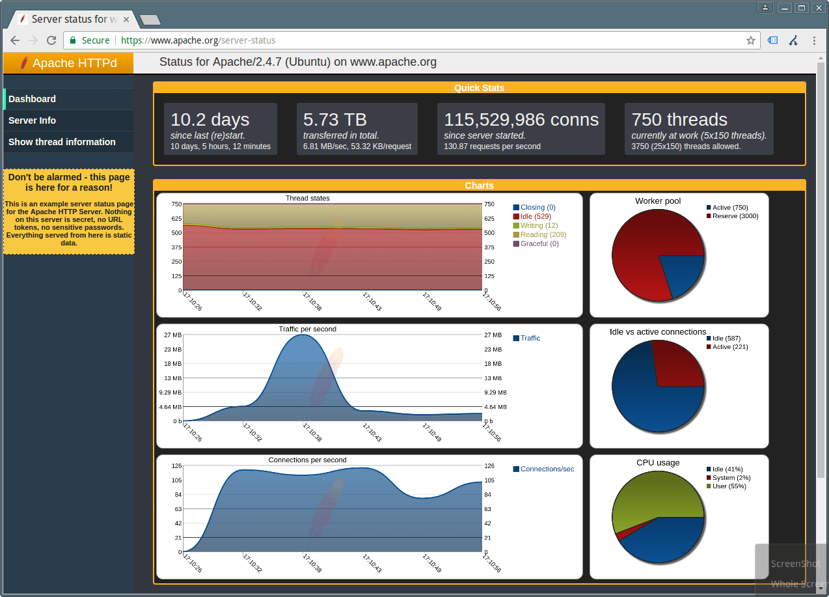Image resolution: width=829 pixels, height=597 pixels.
Task: Open the Server Info sidebar item
Action: tap(68, 120)
